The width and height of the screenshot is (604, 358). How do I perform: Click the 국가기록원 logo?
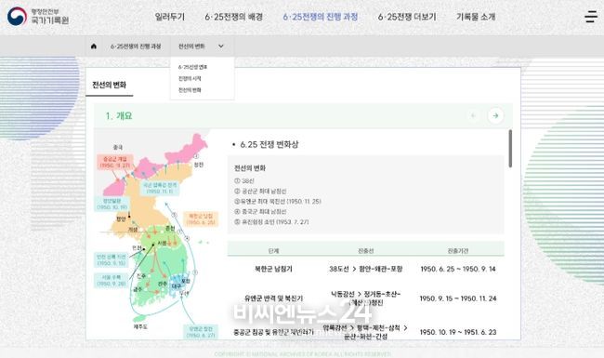(x=38, y=17)
